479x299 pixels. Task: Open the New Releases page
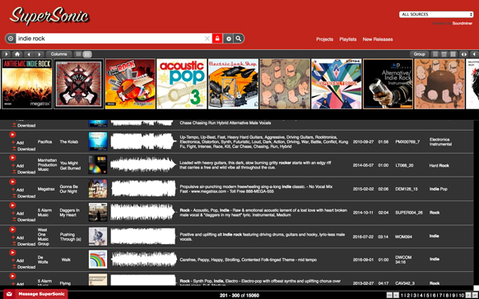378,39
